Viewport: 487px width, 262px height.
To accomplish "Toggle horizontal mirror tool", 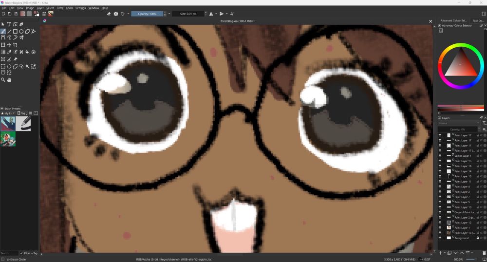I will (211, 14).
